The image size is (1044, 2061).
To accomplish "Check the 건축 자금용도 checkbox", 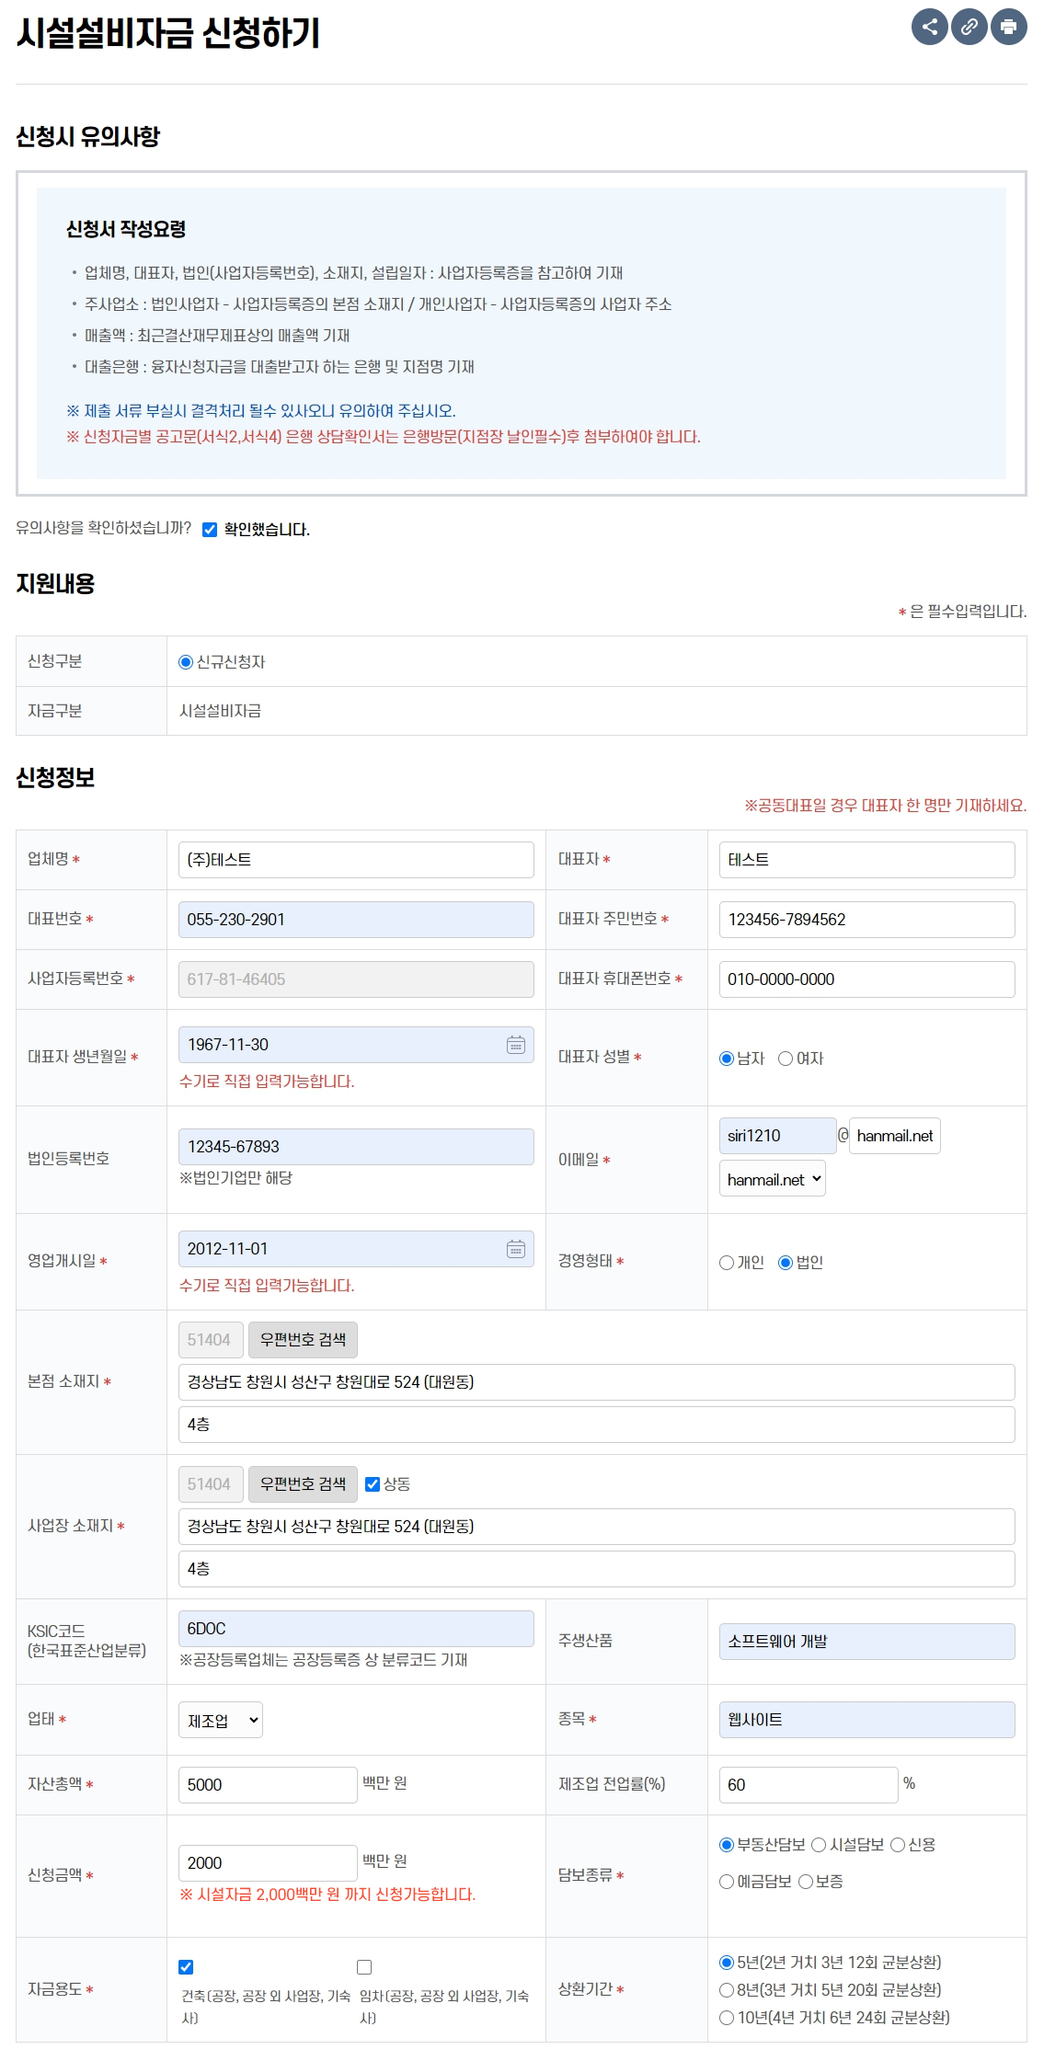I will point(186,1967).
